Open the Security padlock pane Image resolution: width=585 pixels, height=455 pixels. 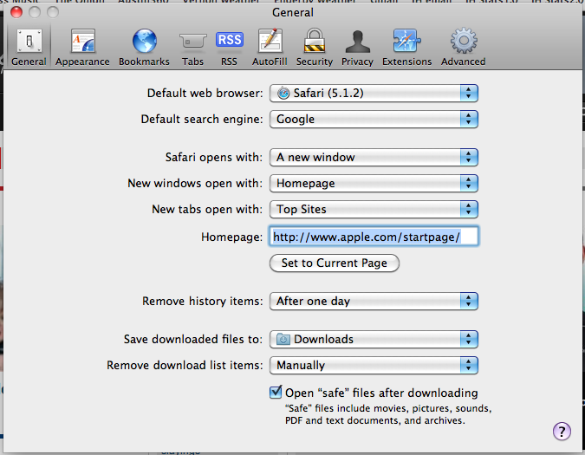pos(314,47)
